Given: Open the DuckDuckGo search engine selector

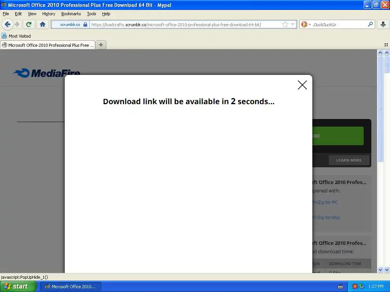Looking at the screenshot, I should click(x=306, y=24).
